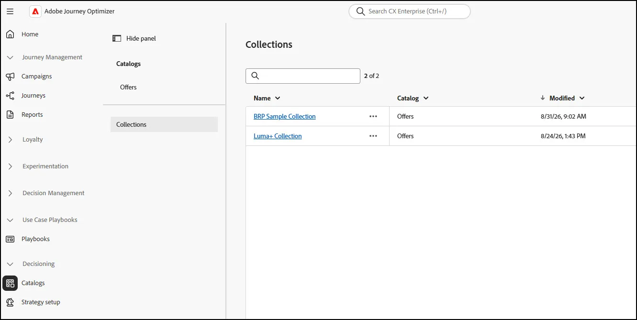This screenshot has height=320, width=637.
Task: Go to Home via house icon
Action: coord(10,34)
